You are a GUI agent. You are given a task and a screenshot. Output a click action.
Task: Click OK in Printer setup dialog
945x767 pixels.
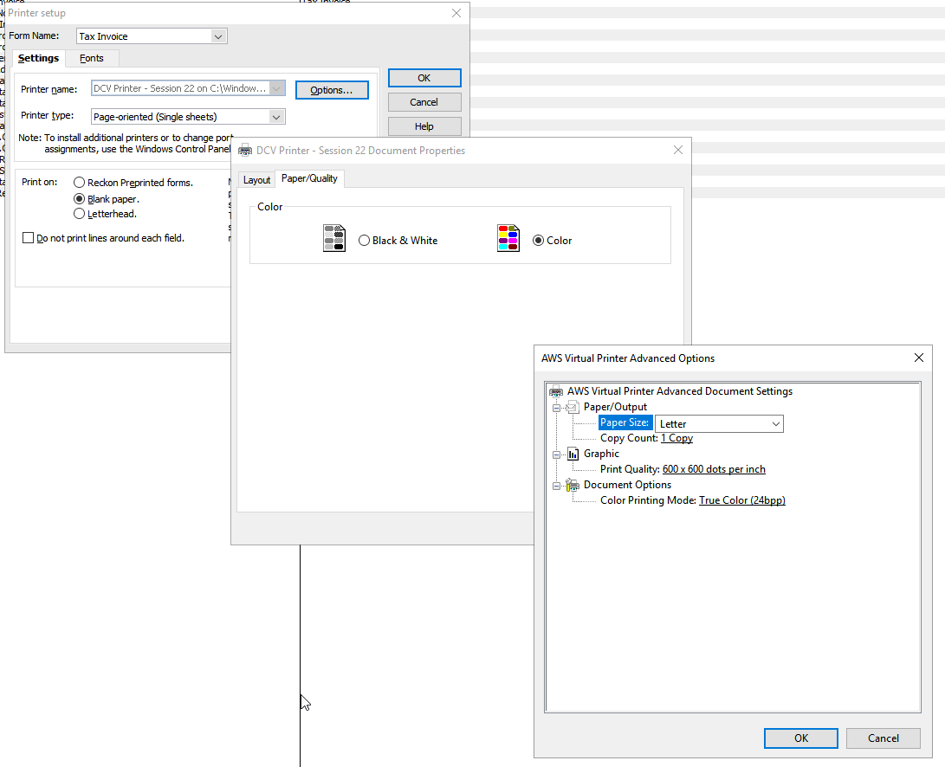[x=424, y=78]
